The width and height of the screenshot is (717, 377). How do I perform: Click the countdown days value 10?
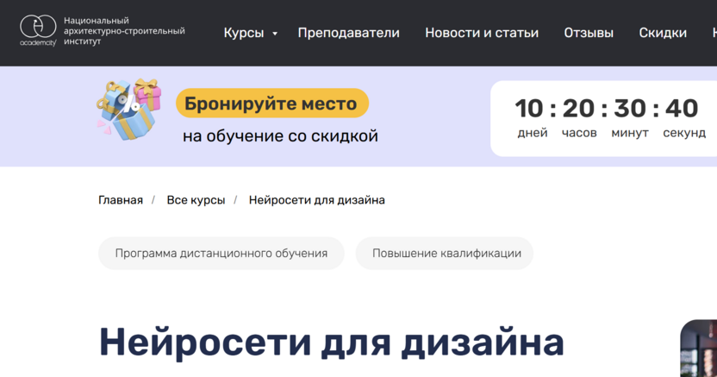tap(529, 109)
